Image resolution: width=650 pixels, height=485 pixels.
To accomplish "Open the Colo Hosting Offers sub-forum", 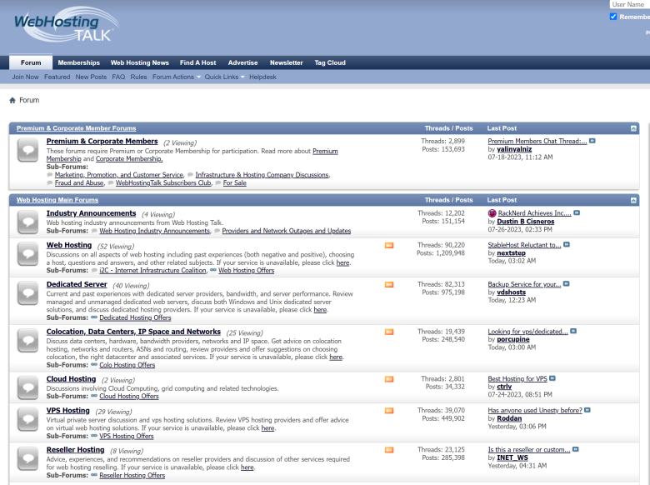I will coord(127,365).
